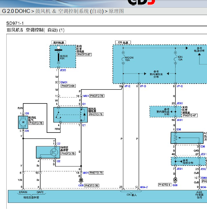
Task: Select ground point label G06
Action: coord(81,185)
